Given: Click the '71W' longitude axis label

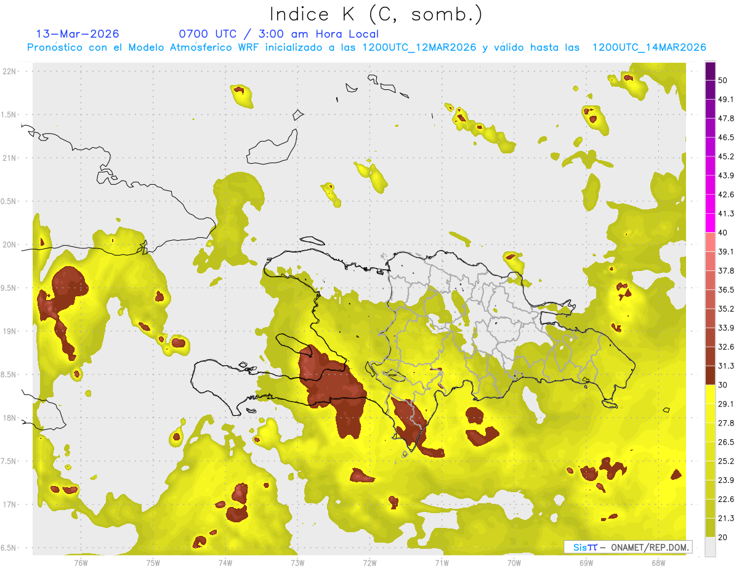Looking at the screenshot, I should coord(442,562).
